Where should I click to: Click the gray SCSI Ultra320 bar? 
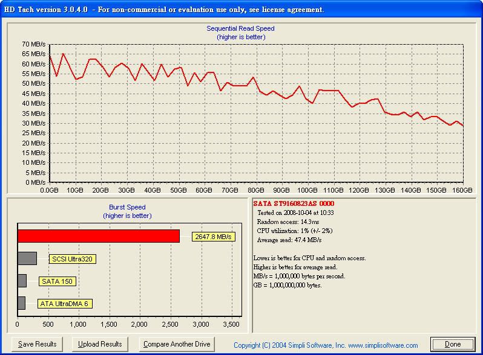(27, 258)
